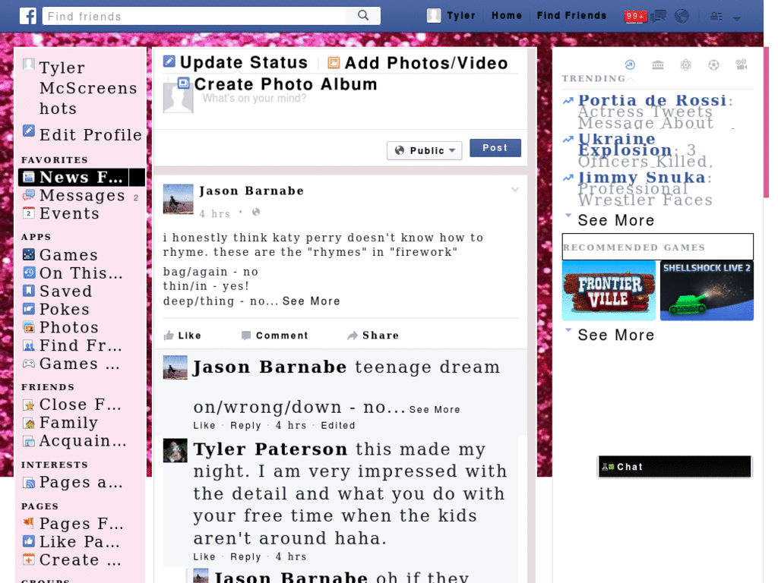The height and width of the screenshot is (583, 778).
Task: Comment on Jason Barnabe's post
Action: [x=275, y=336]
